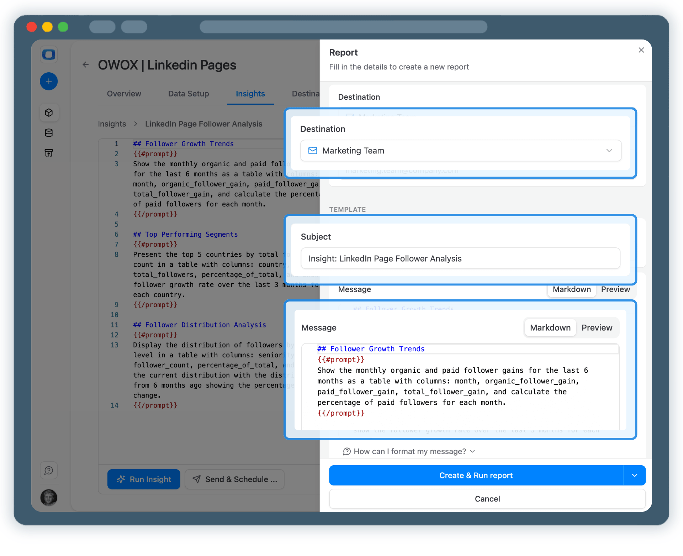The image size is (683, 556).
Task: Click the blue plus button in sidebar
Action: tap(49, 81)
